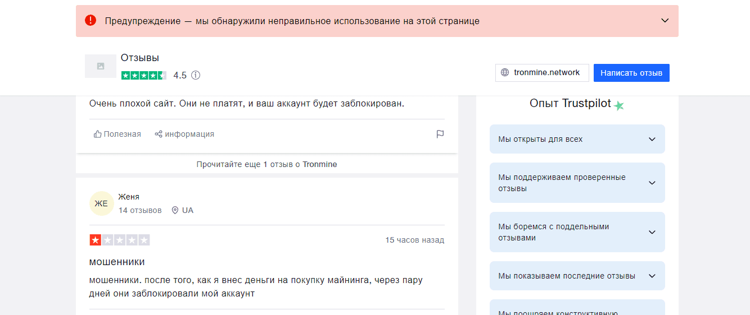Expand the misuse warning banner chevron

(x=665, y=21)
